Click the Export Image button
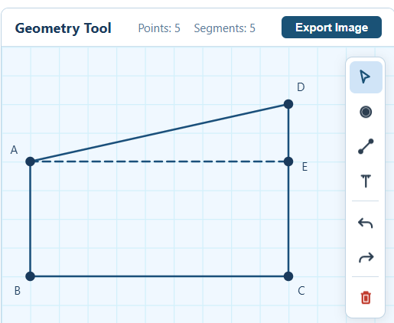 (331, 28)
